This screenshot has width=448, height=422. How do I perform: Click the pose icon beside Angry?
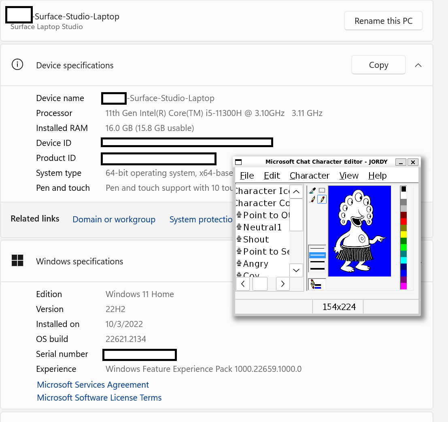(x=239, y=264)
